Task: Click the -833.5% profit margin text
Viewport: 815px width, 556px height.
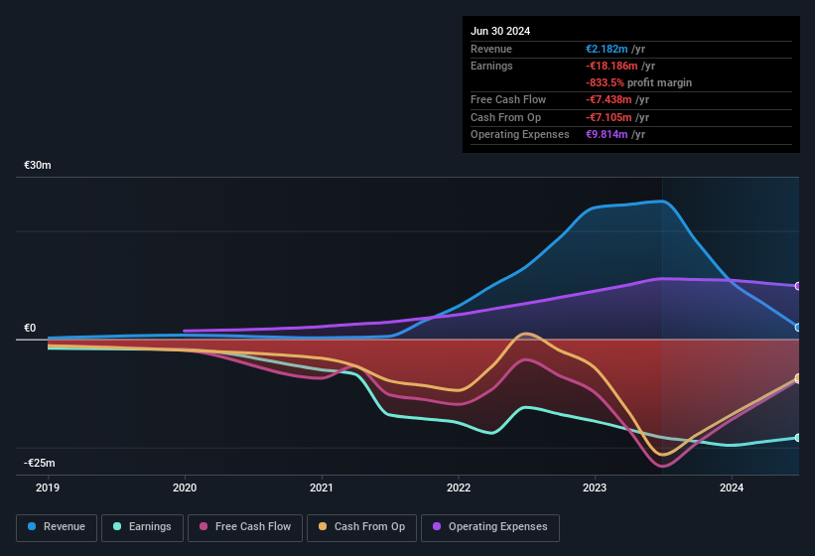Action: point(639,82)
